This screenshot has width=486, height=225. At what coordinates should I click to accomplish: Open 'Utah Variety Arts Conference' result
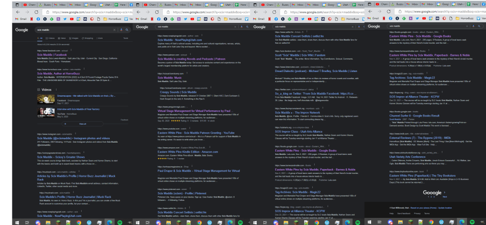pyautogui.click(x=408, y=157)
